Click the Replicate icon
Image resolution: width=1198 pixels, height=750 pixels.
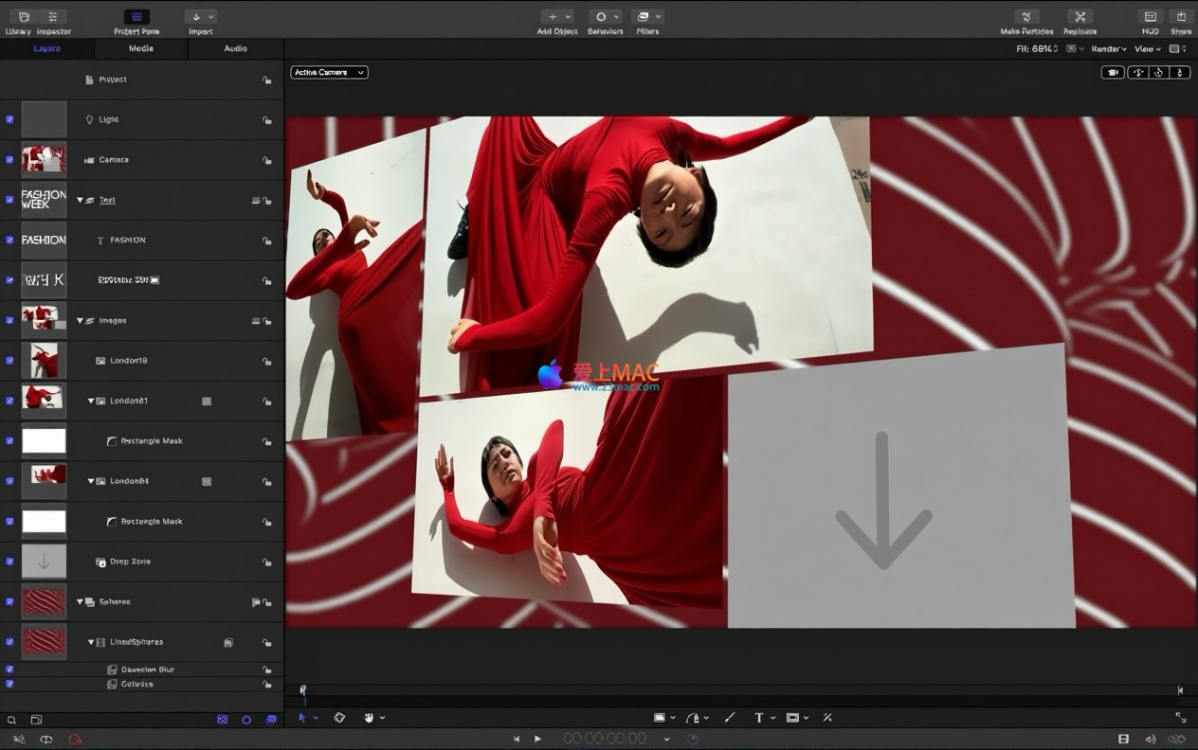pyautogui.click(x=1080, y=17)
